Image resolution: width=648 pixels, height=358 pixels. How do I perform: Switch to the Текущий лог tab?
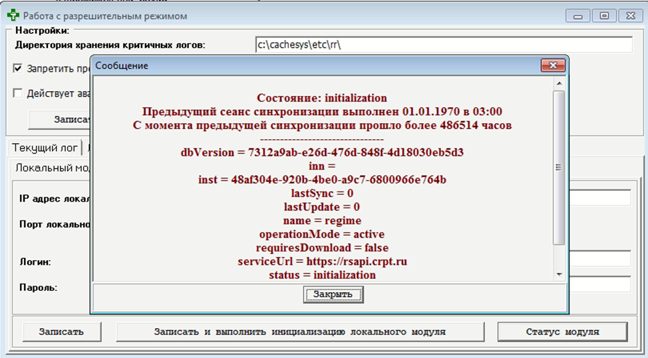pos(44,148)
